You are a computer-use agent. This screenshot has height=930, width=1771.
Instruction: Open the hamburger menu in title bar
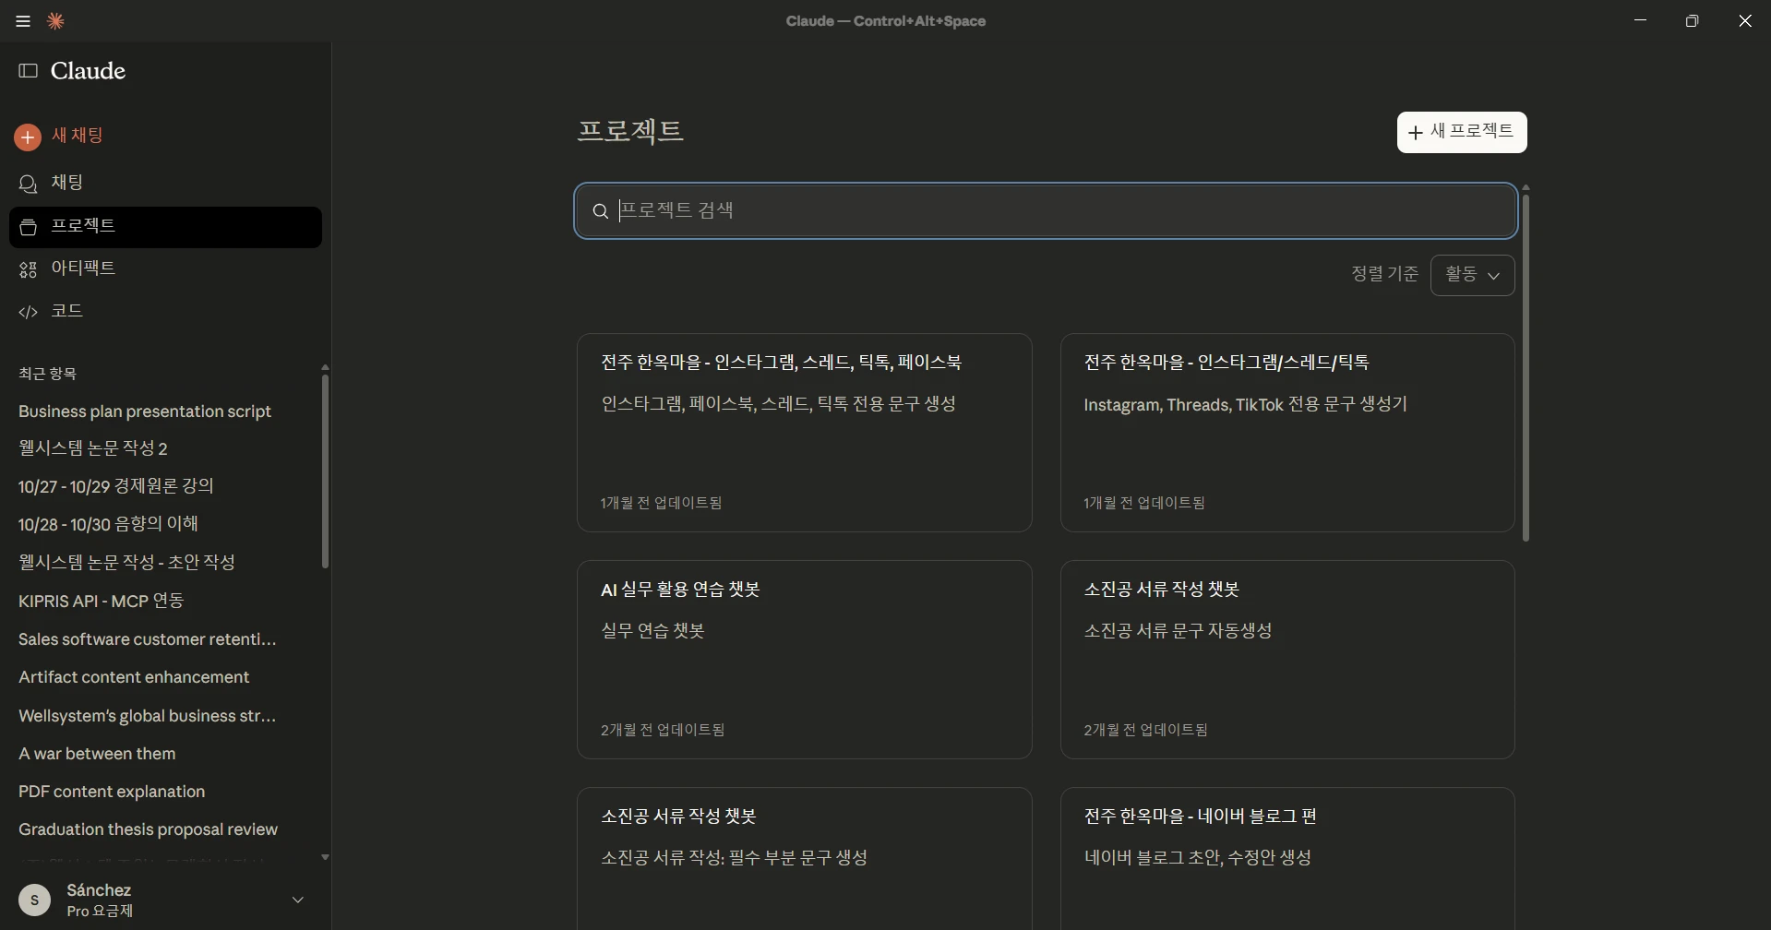[x=23, y=21]
